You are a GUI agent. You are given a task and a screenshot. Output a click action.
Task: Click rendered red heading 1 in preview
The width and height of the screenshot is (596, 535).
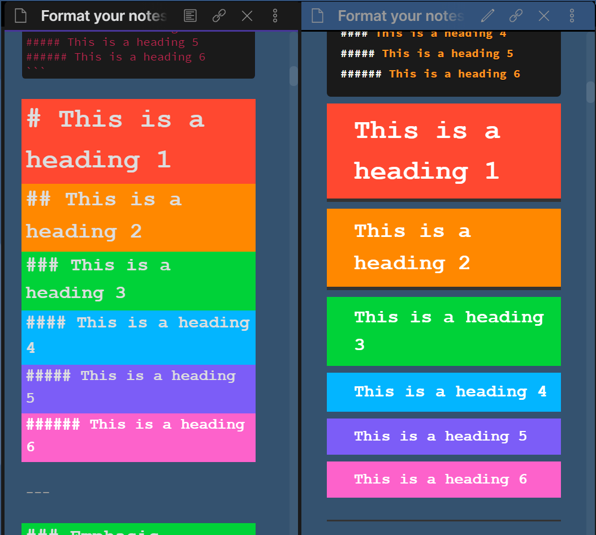pos(443,151)
